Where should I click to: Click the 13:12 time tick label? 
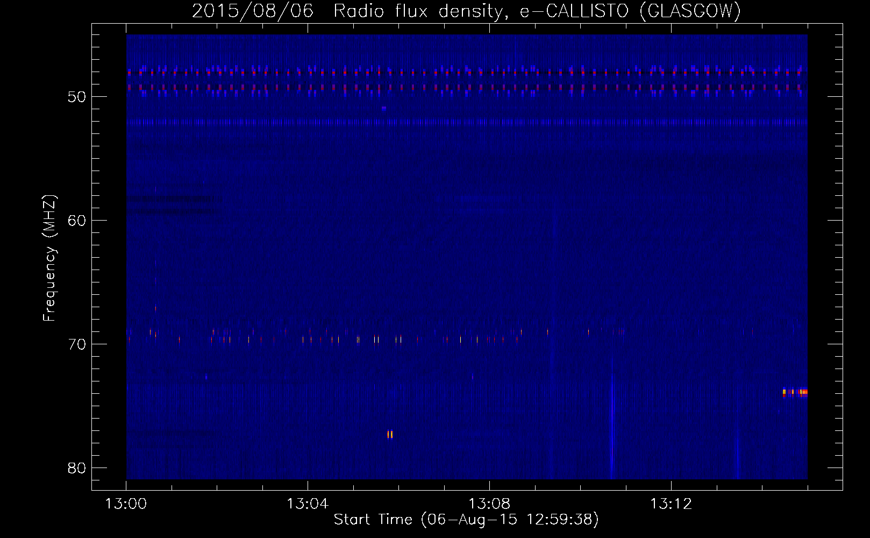[671, 504]
